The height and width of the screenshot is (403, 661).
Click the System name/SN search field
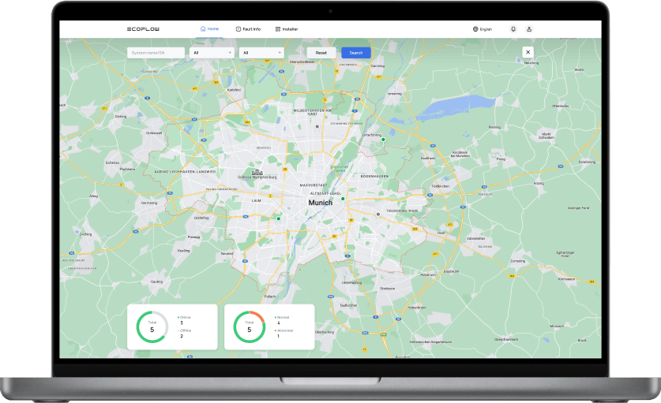pos(156,53)
